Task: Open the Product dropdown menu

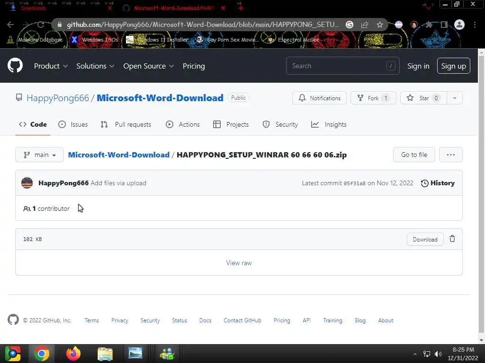Action: point(51,66)
